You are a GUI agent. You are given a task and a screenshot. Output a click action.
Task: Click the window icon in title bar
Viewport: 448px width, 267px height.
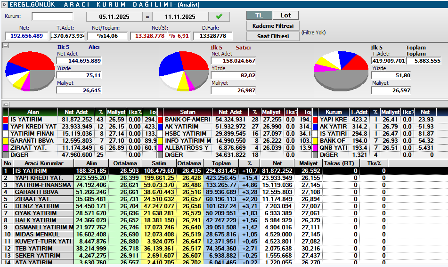coord(4,4)
